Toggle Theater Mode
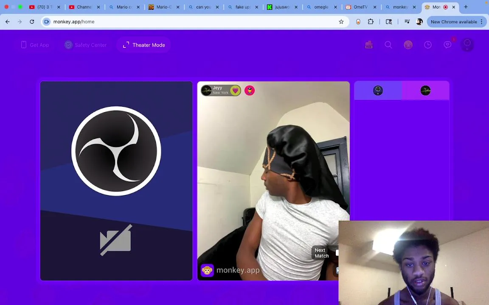Viewport: 489px width, 305px height. coord(144,45)
